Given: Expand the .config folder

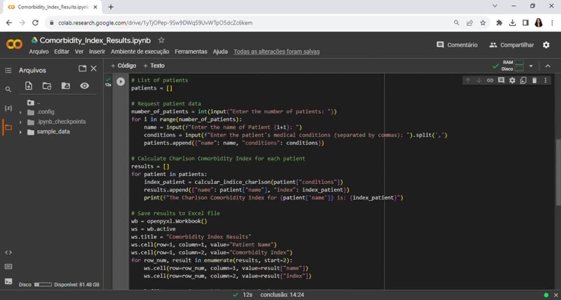Looking at the screenshot, I should pos(20,112).
